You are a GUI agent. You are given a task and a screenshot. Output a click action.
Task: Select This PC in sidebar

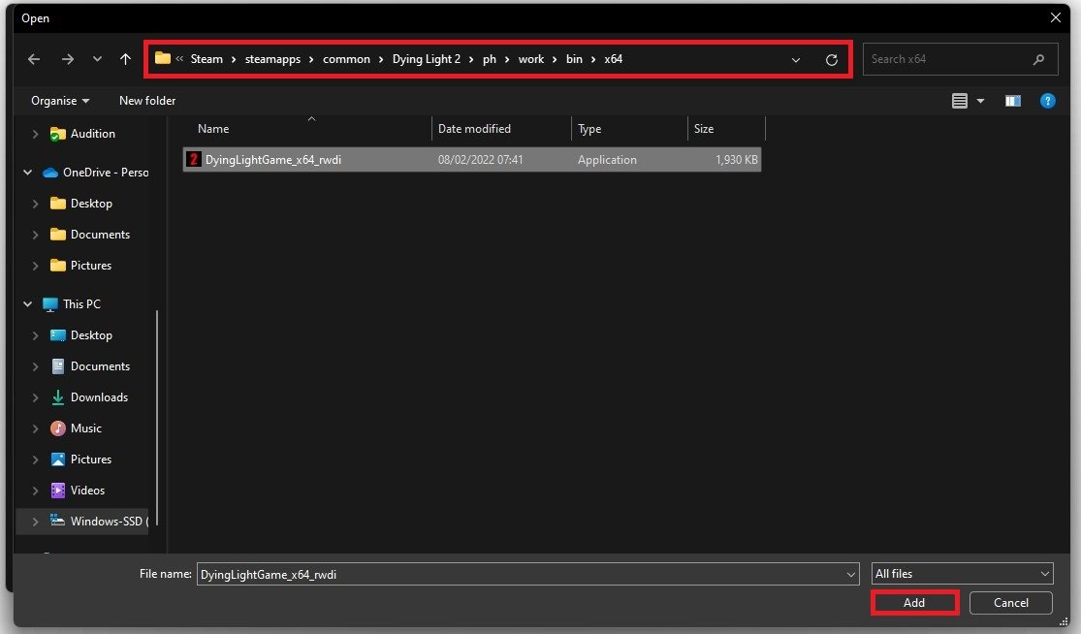[81, 303]
